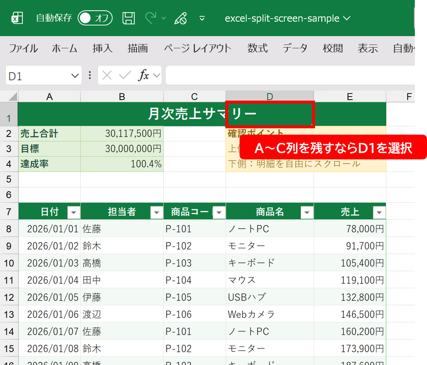Select the 渡辺 cell
Image resolution: width=427 pixels, height=365 pixels.
[x=122, y=314]
